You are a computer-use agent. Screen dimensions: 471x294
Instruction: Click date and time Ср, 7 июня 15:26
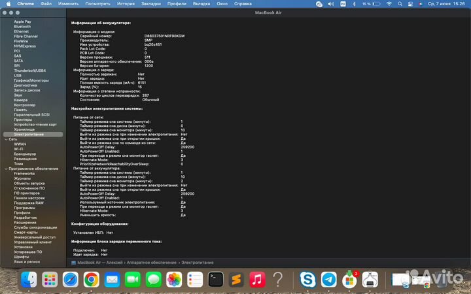pyautogui.click(x=446, y=4)
